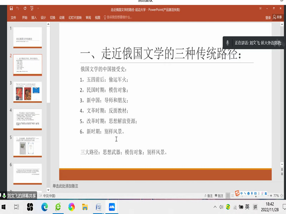Open Microsoft Edge from the taskbar
The width and height of the screenshot is (286, 214).
tap(44, 207)
